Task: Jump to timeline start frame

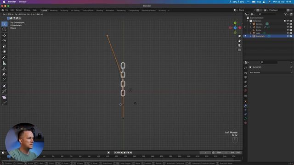Action: click(x=115, y=153)
